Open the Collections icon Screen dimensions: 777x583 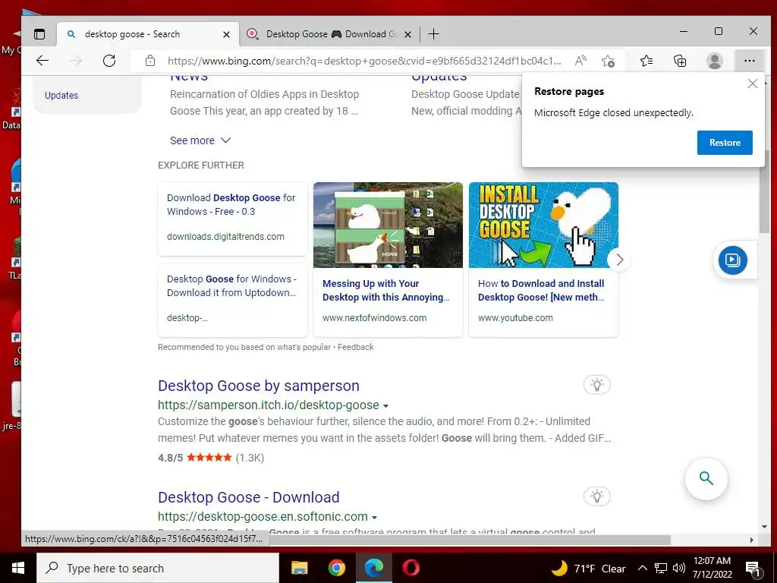pyautogui.click(x=680, y=61)
